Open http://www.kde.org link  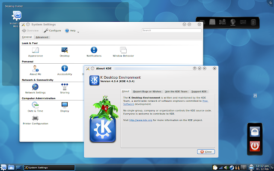coord(141,120)
